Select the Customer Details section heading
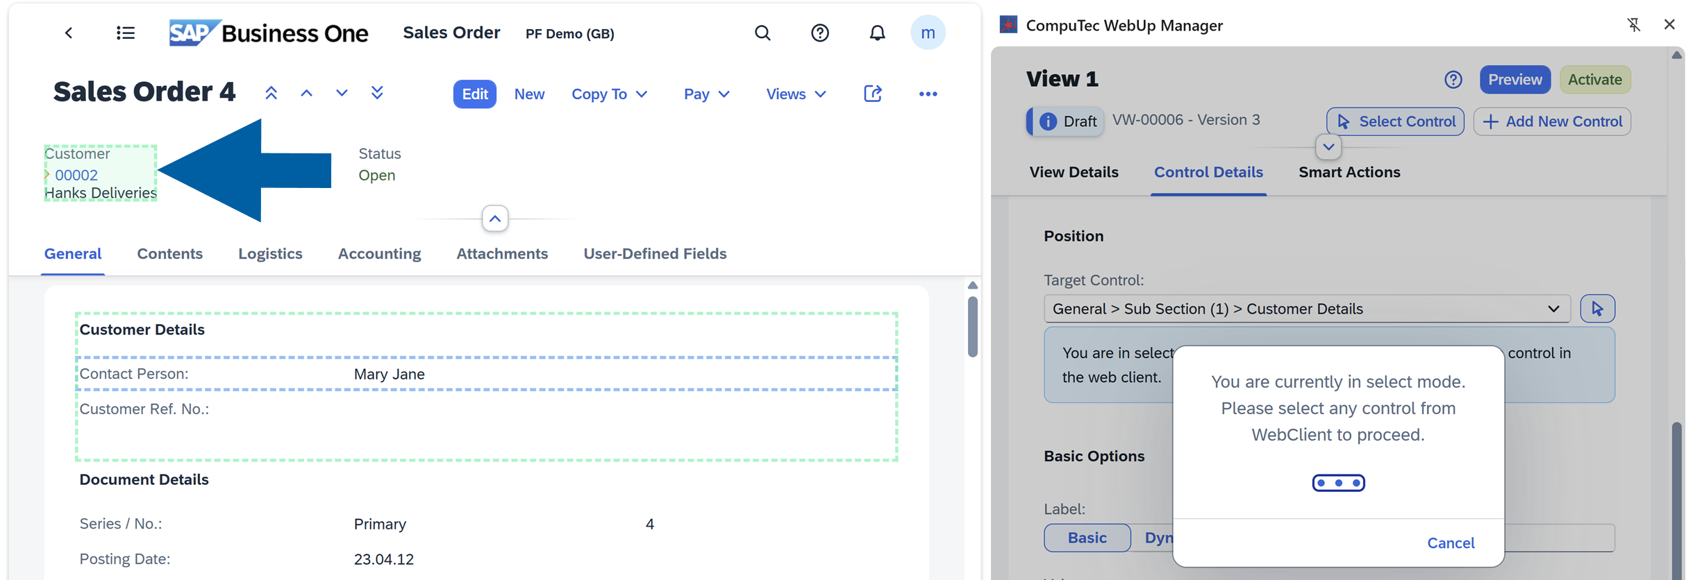This screenshot has width=1695, height=580. pyautogui.click(x=142, y=330)
